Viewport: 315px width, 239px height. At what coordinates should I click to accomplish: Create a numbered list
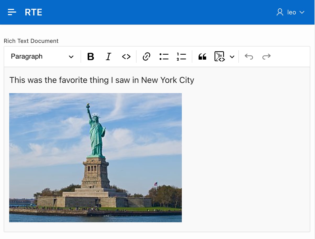[x=181, y=56]
